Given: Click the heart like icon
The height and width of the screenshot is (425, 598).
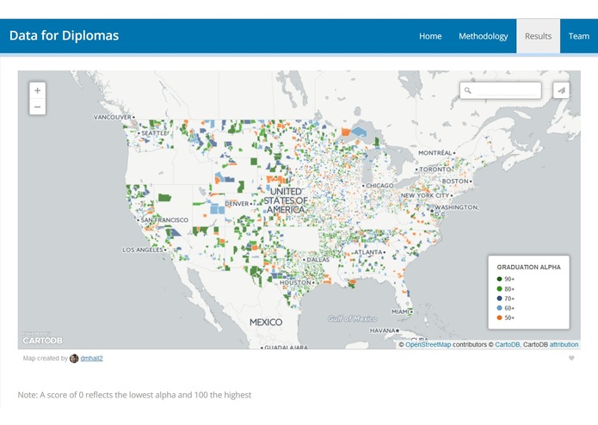Looking at the screenshot, I should click(x=571, y=358).
